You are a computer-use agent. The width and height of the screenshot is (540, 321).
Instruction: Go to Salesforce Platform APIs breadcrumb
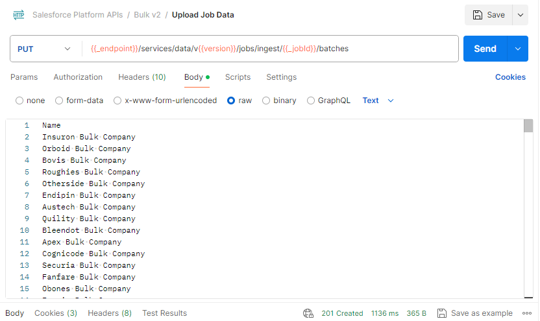pos(77,15)
